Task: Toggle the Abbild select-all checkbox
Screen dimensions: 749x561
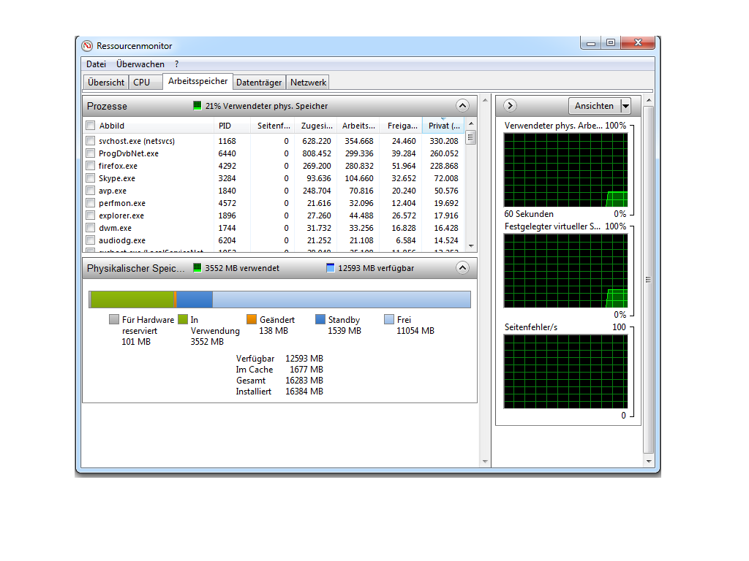Action: tap(90, 126)
